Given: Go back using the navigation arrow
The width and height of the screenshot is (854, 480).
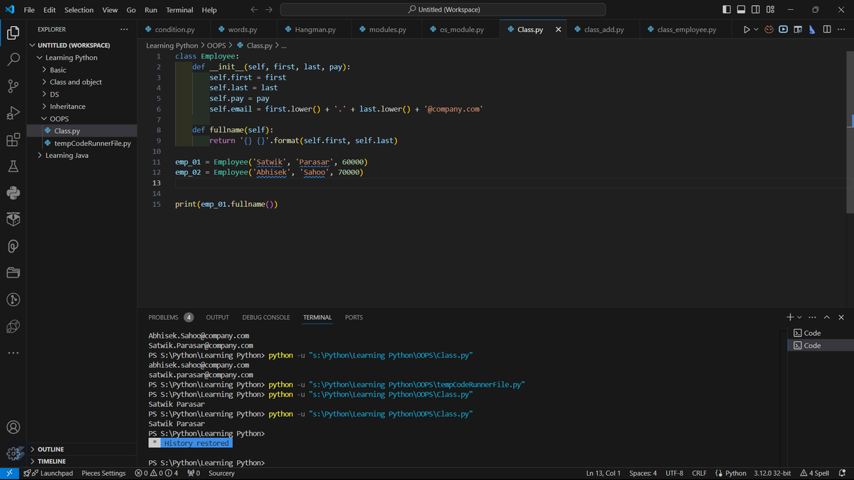Looking at the screenshot, I should (x=255, y=9).
